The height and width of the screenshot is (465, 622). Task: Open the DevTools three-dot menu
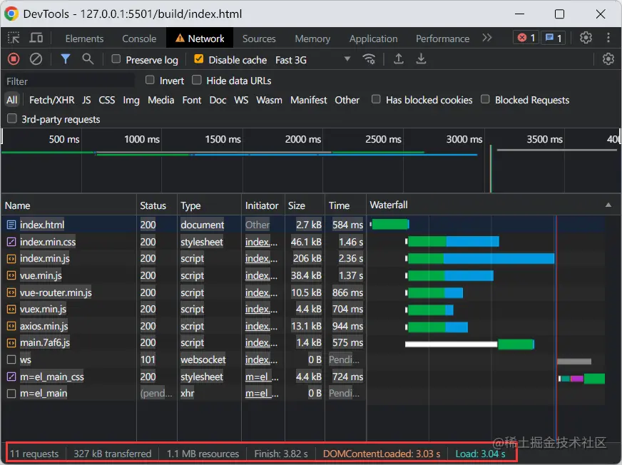[608, 38]
